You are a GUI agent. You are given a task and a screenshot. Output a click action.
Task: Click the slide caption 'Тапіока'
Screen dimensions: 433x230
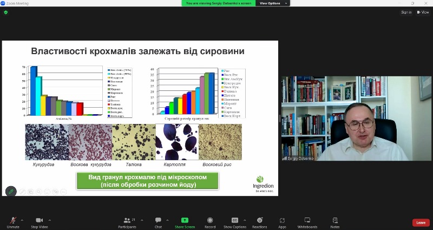134,165
